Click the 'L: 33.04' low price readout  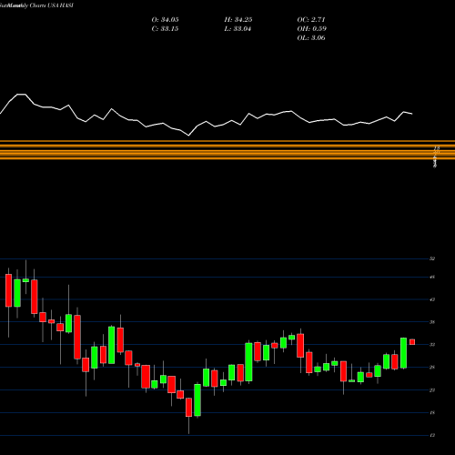[x=238, y=29]
